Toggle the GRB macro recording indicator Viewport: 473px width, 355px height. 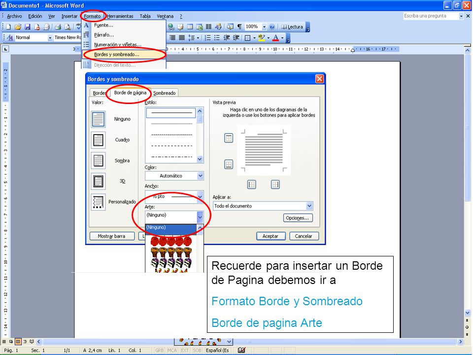(159, 351)
